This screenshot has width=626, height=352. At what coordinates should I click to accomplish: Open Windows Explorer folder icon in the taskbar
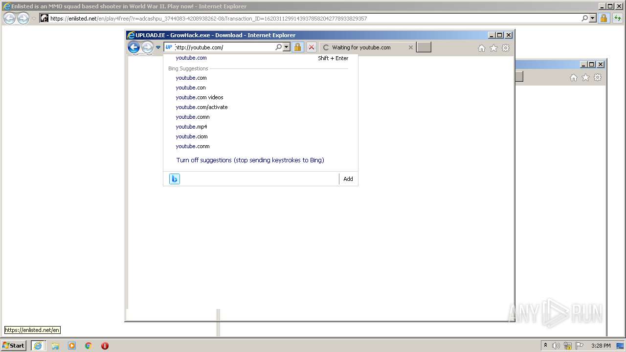(55, 346)
